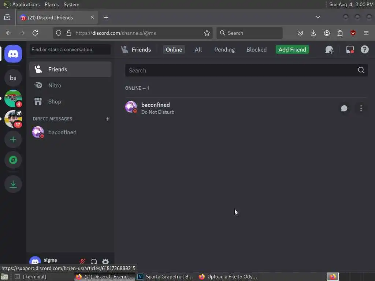Open uBlock Origin extension icon
Viewport: 375px width, 281px height.
tap(353, 33)
